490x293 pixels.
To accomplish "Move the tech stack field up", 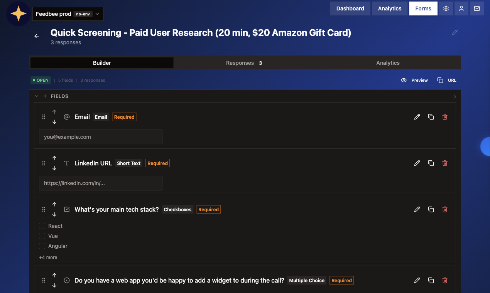I will click(x=54, y=204).
